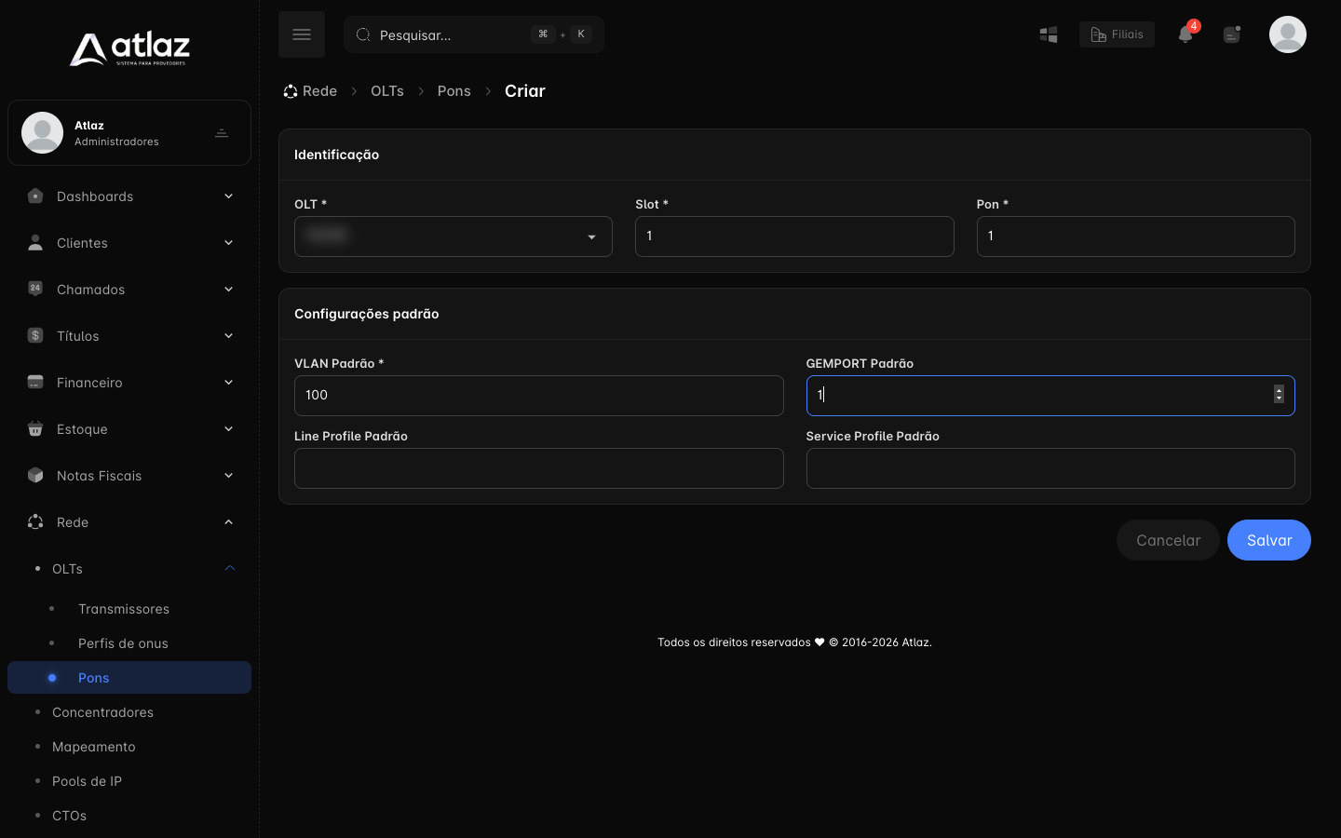1341x838 pixels.
Task: Cancel the Pon creation
Action: (1168, 540)
